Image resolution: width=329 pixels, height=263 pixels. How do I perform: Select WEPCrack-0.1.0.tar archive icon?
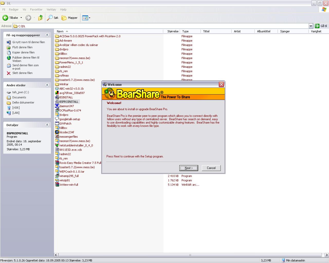tap(57, 172)
